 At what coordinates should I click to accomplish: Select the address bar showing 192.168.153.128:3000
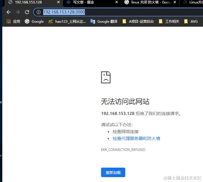(118, 12)
